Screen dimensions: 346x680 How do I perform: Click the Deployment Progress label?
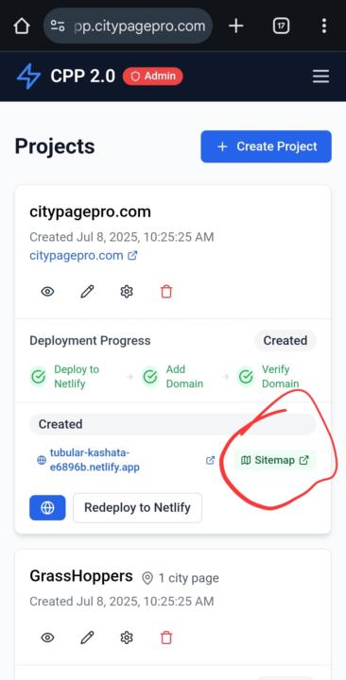pyautogui.click(x=90, y=340)
